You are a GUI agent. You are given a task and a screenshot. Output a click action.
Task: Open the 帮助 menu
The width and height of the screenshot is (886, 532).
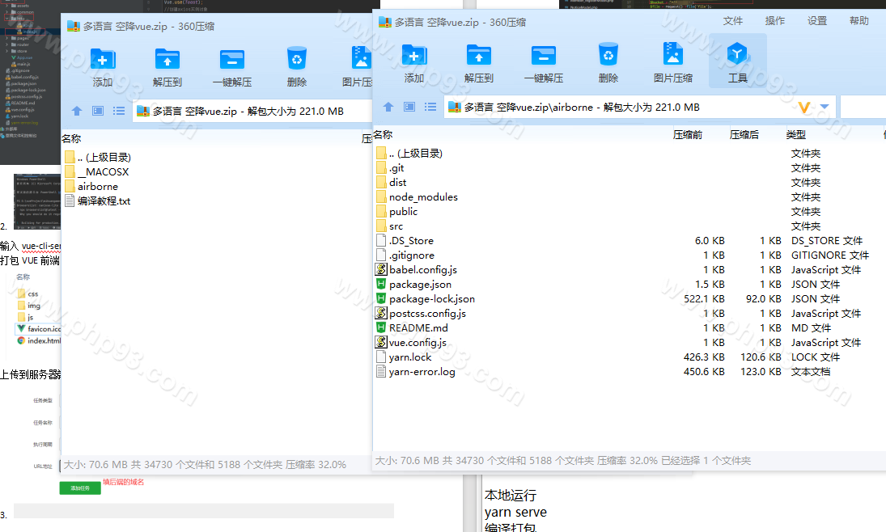[858, 21]
